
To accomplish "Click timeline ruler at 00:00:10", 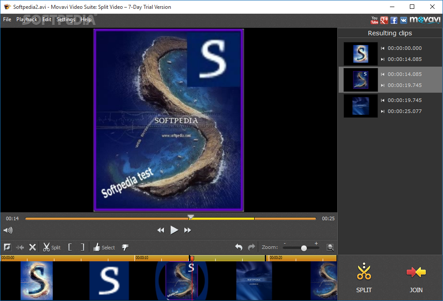I will [142, 258].
